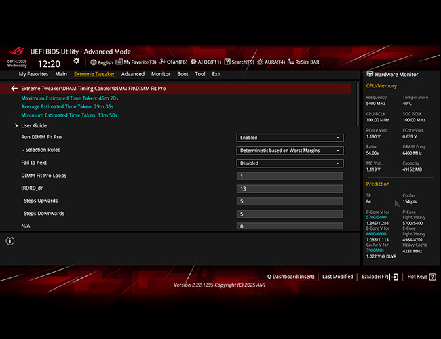This screenshot has width=441, height=339.
Task: Switch to My Favorites tab
Action: click(x=33, y=74)
